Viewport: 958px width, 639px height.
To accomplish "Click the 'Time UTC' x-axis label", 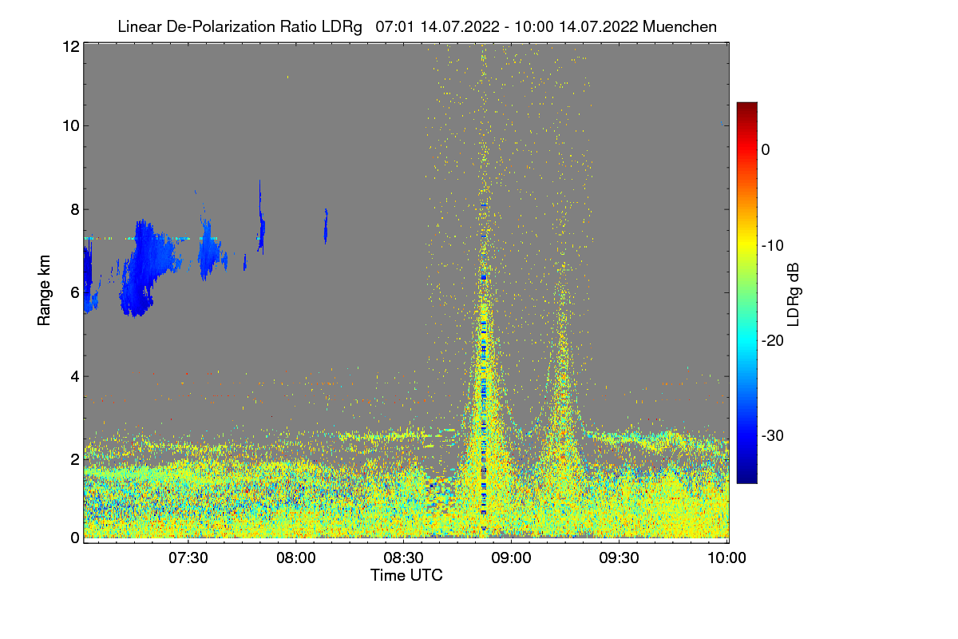I will tap(406, 575).
